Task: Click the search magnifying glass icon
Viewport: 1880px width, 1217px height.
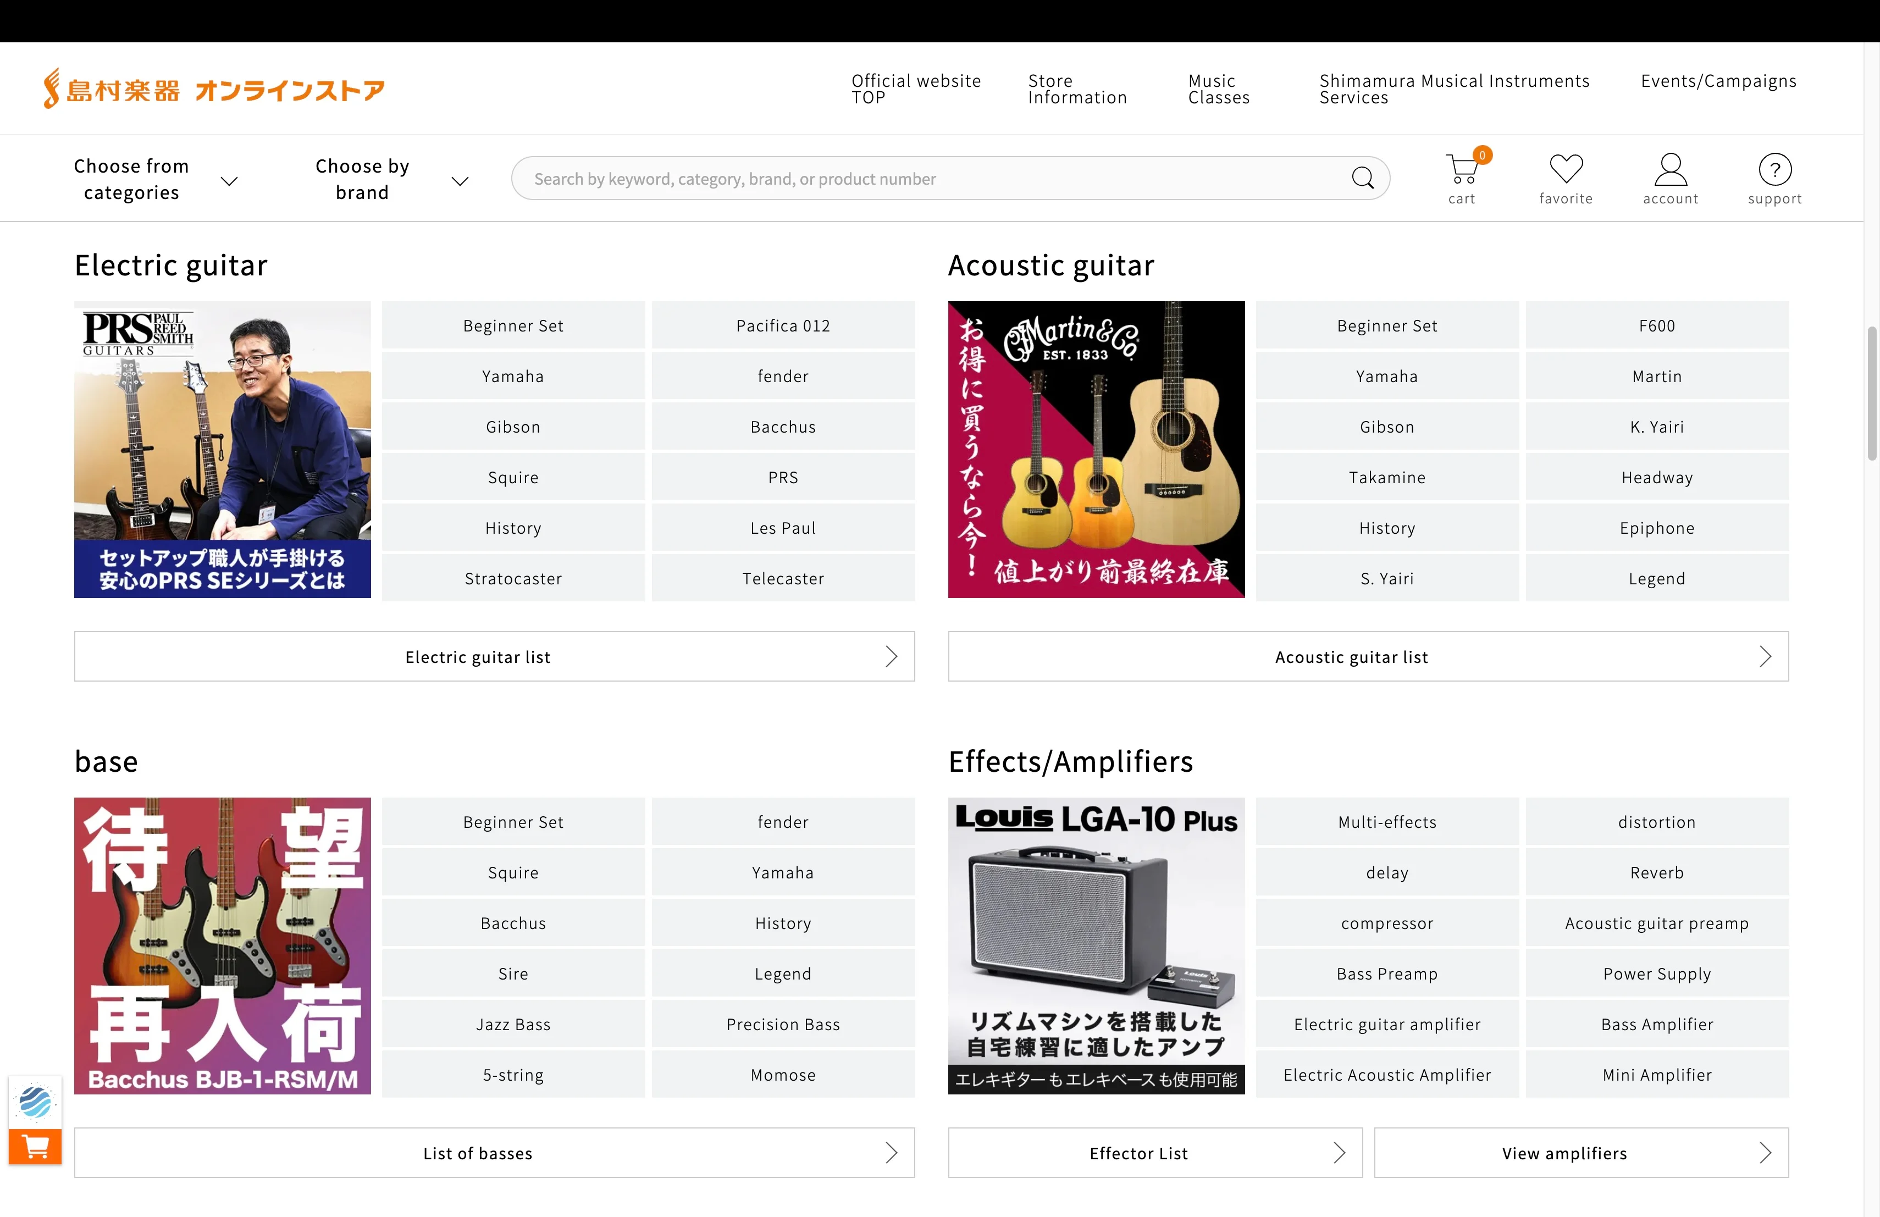Action: click(x=1362, y=178)
